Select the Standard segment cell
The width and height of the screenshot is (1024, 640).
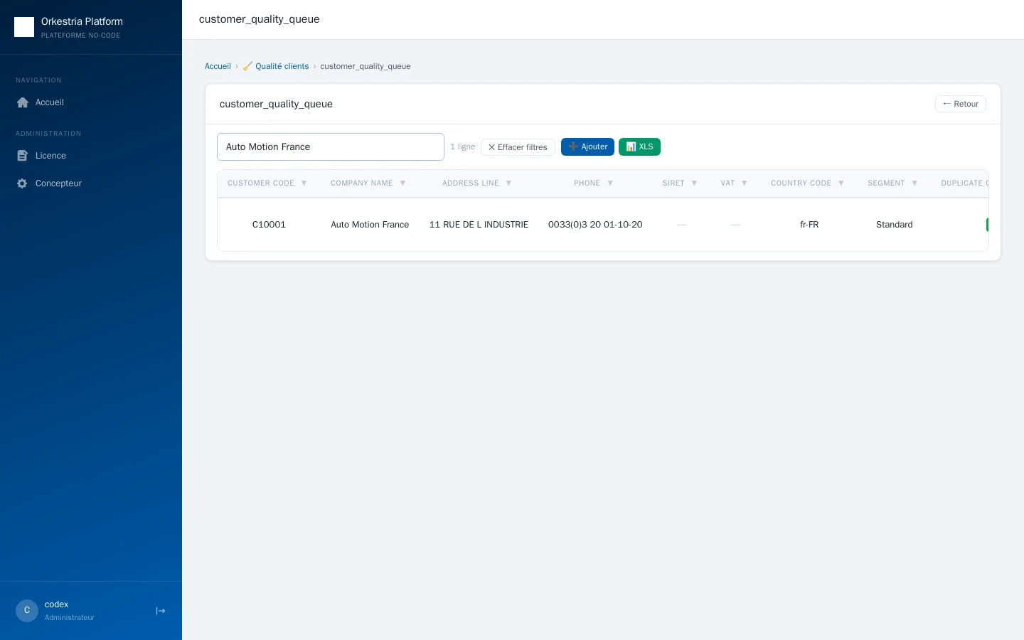coord(894,225)
